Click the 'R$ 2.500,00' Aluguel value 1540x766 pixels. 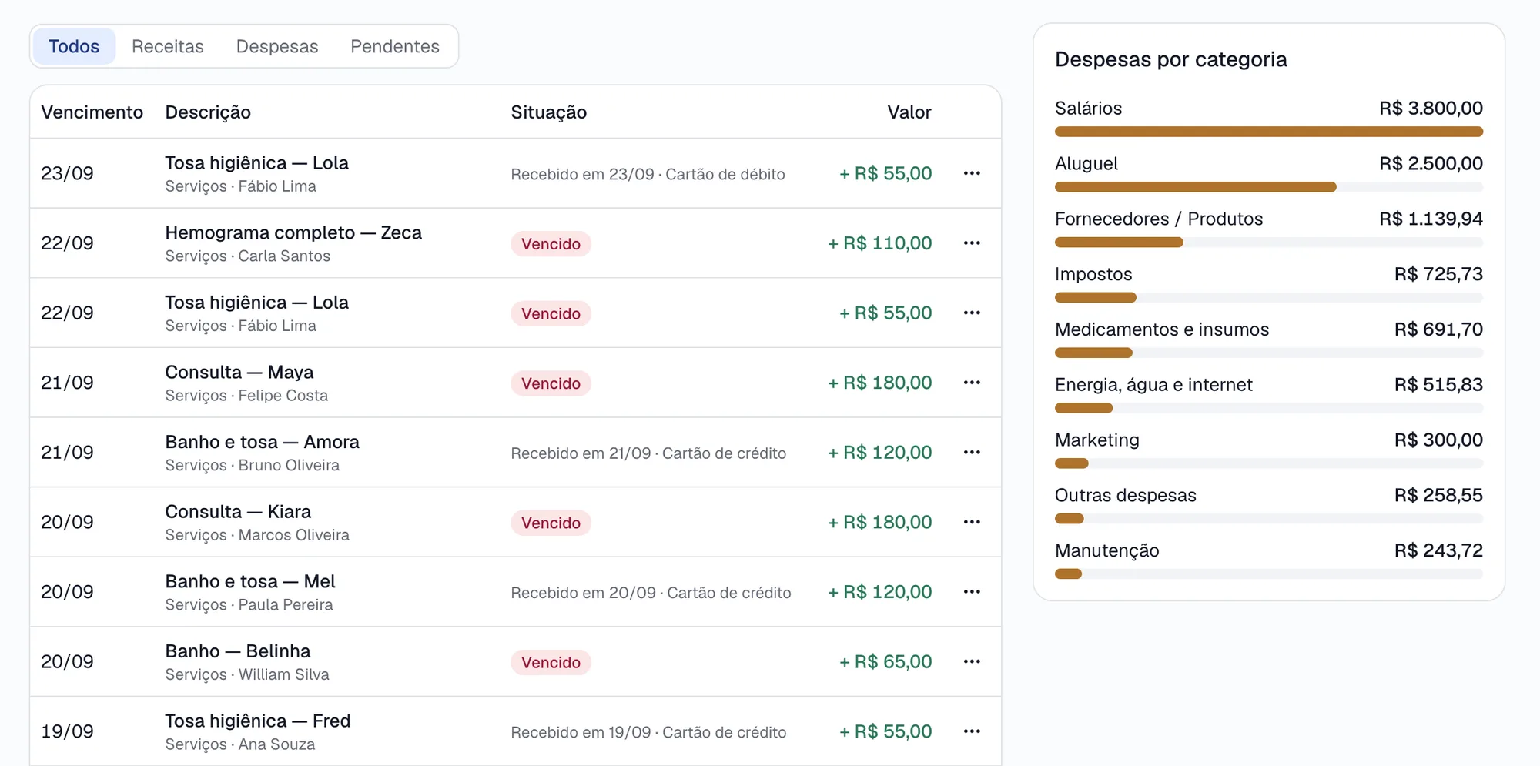tap(1431, 164)
